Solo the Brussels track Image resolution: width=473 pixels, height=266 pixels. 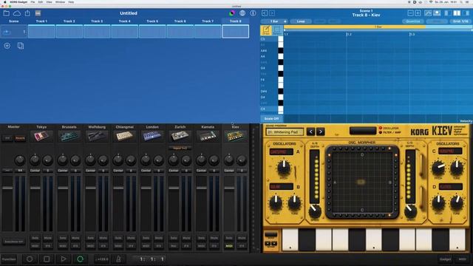(x=63, y=238)
